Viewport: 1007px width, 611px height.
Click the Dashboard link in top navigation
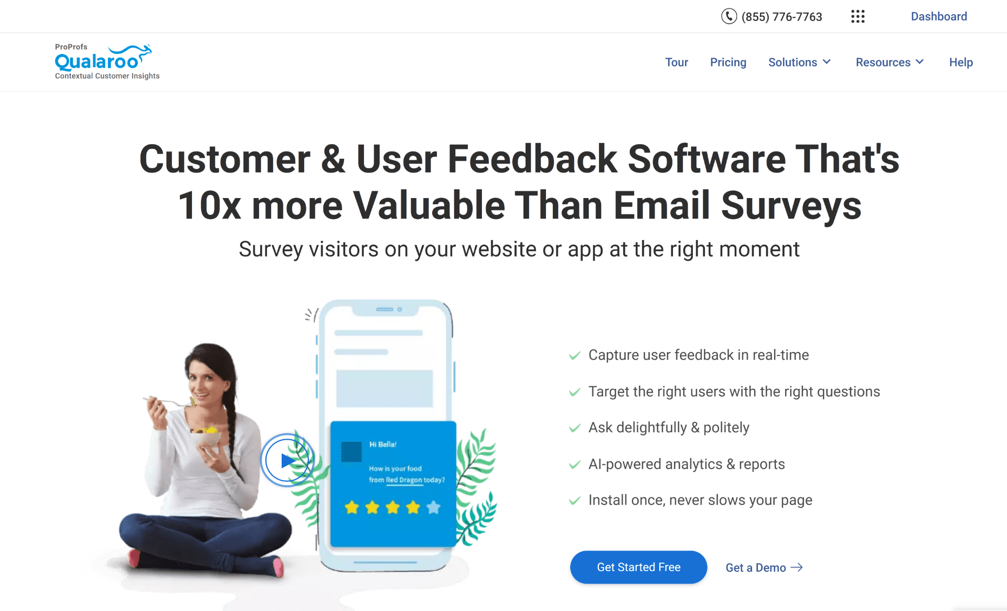click(x=940, y=16)
